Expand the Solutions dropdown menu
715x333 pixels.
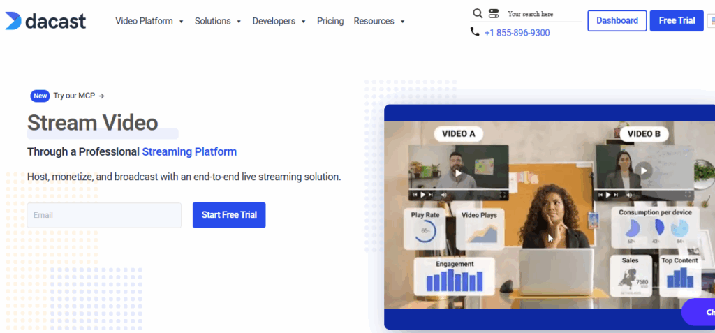[x=218, y=21]
